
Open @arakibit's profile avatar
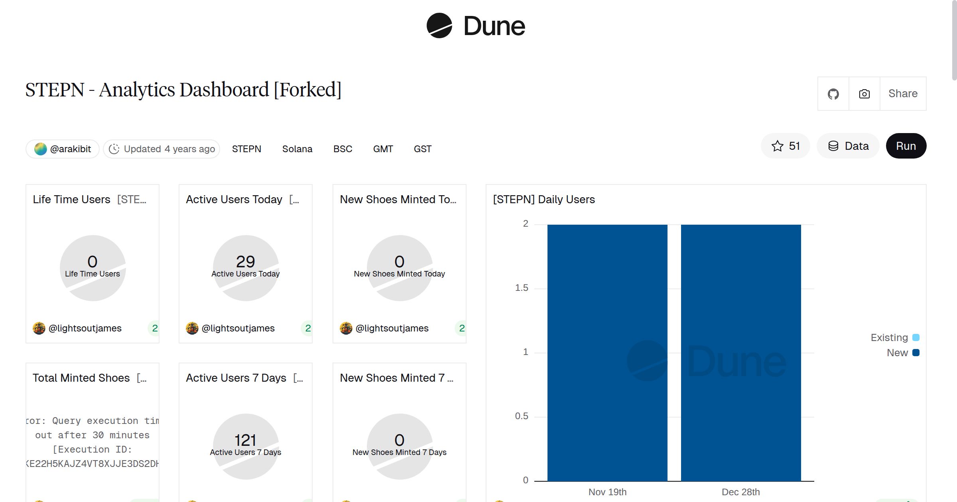tap(40, 148)
